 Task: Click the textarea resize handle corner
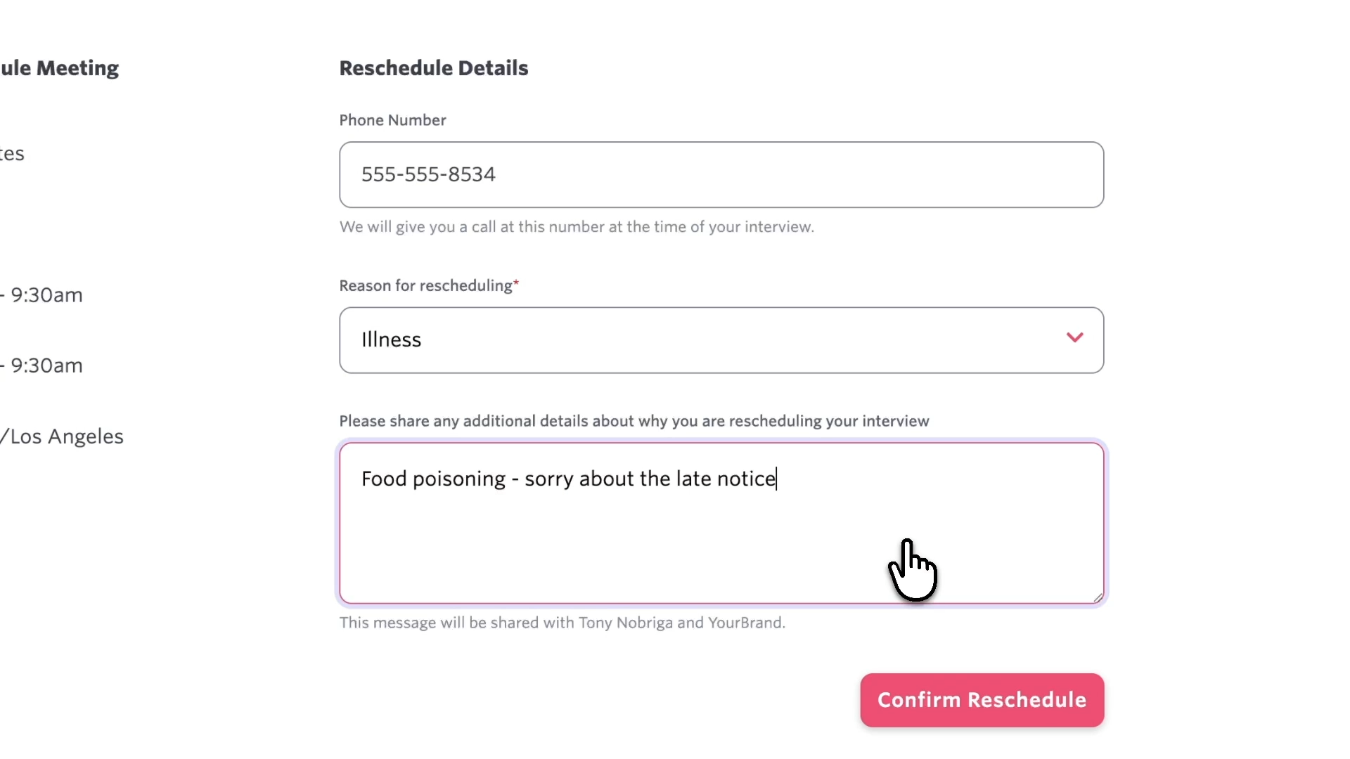1098,597
